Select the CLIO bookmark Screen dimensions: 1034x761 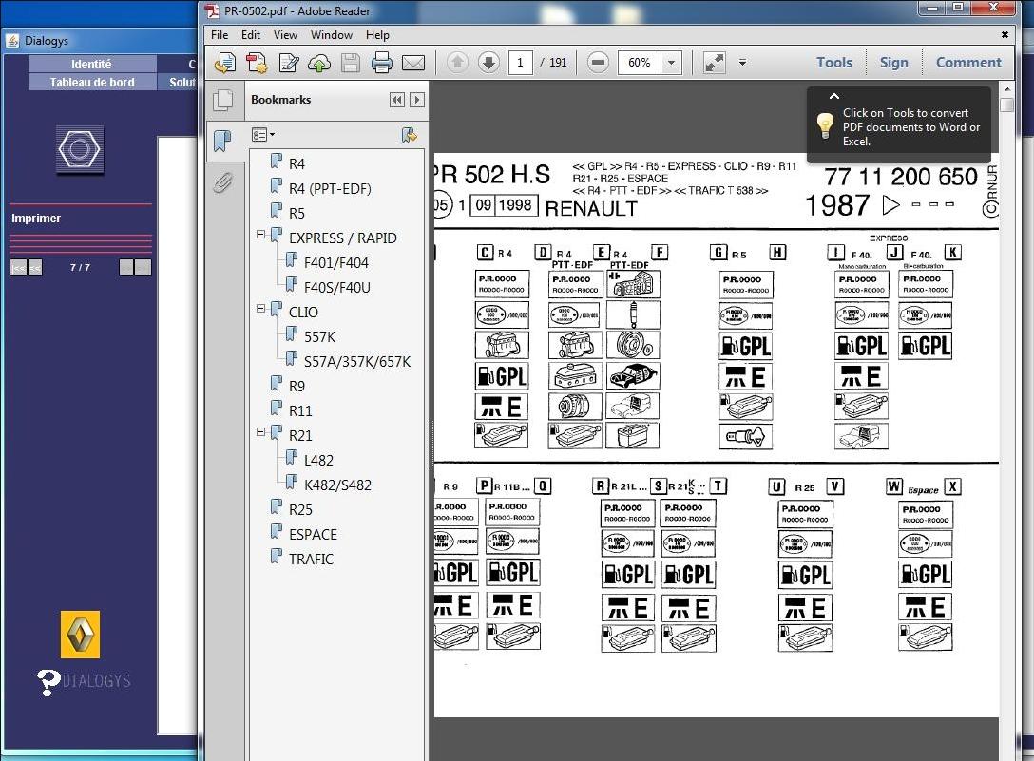click(x=303, y=312)
